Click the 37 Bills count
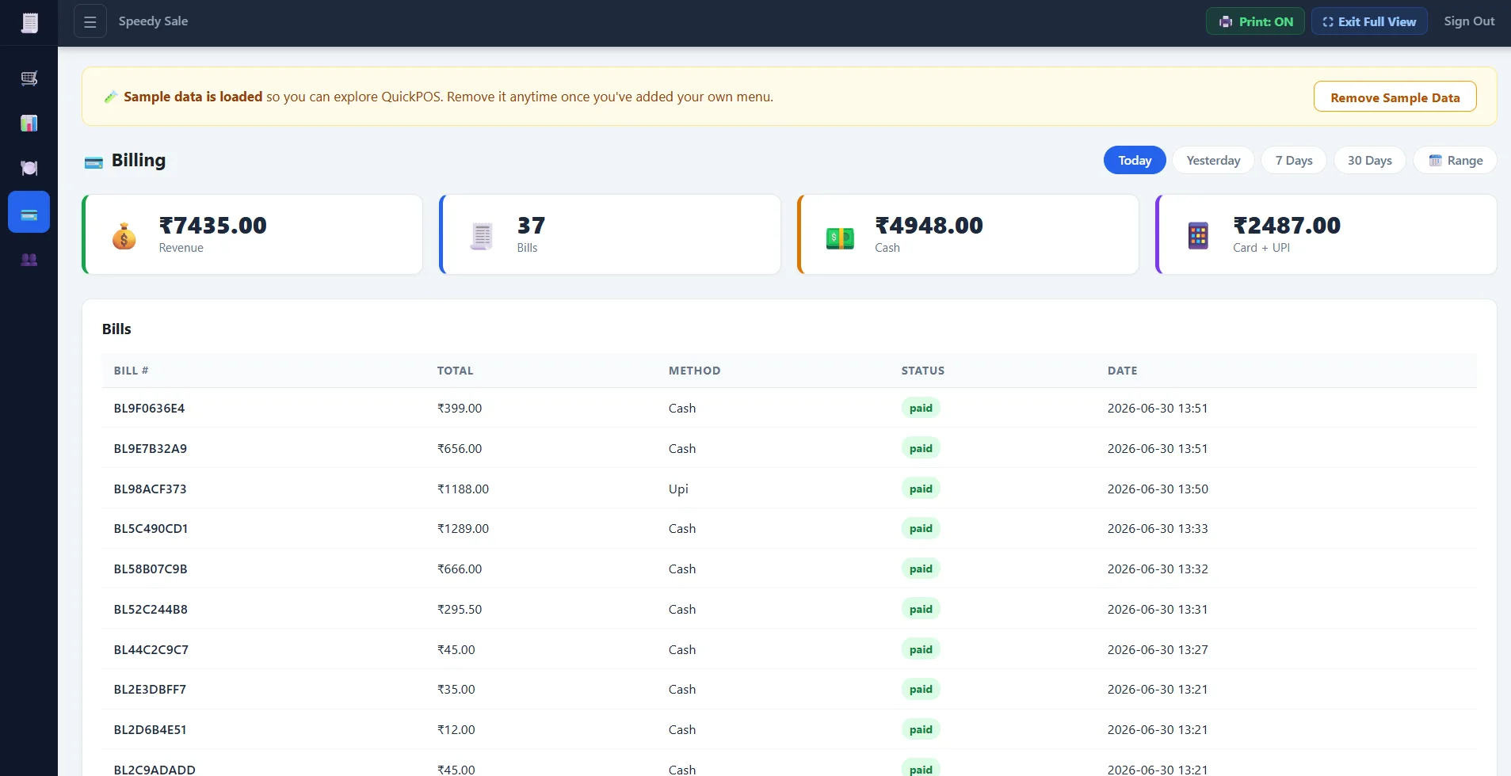Image resolution: width=1511 pixels, height=776 pixels. (531, 226)
